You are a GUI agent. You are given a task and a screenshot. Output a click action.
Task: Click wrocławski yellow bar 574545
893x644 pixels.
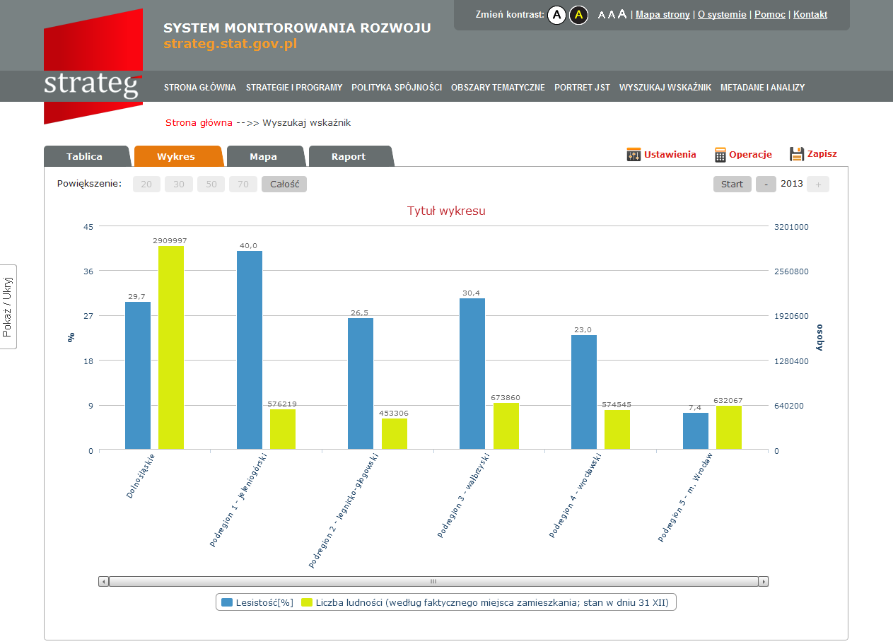pos(617,430)
